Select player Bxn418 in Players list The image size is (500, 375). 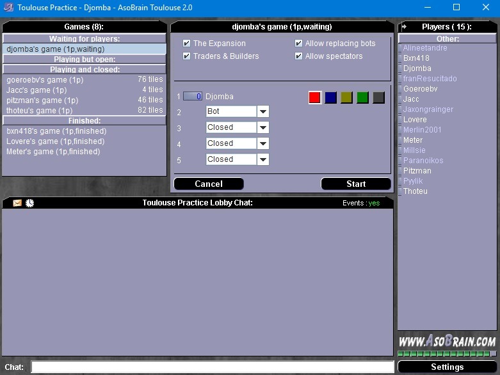tap(416, 58)
